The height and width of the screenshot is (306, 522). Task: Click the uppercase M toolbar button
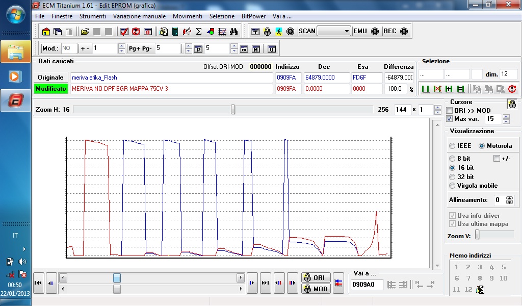[x=256, y=49]
